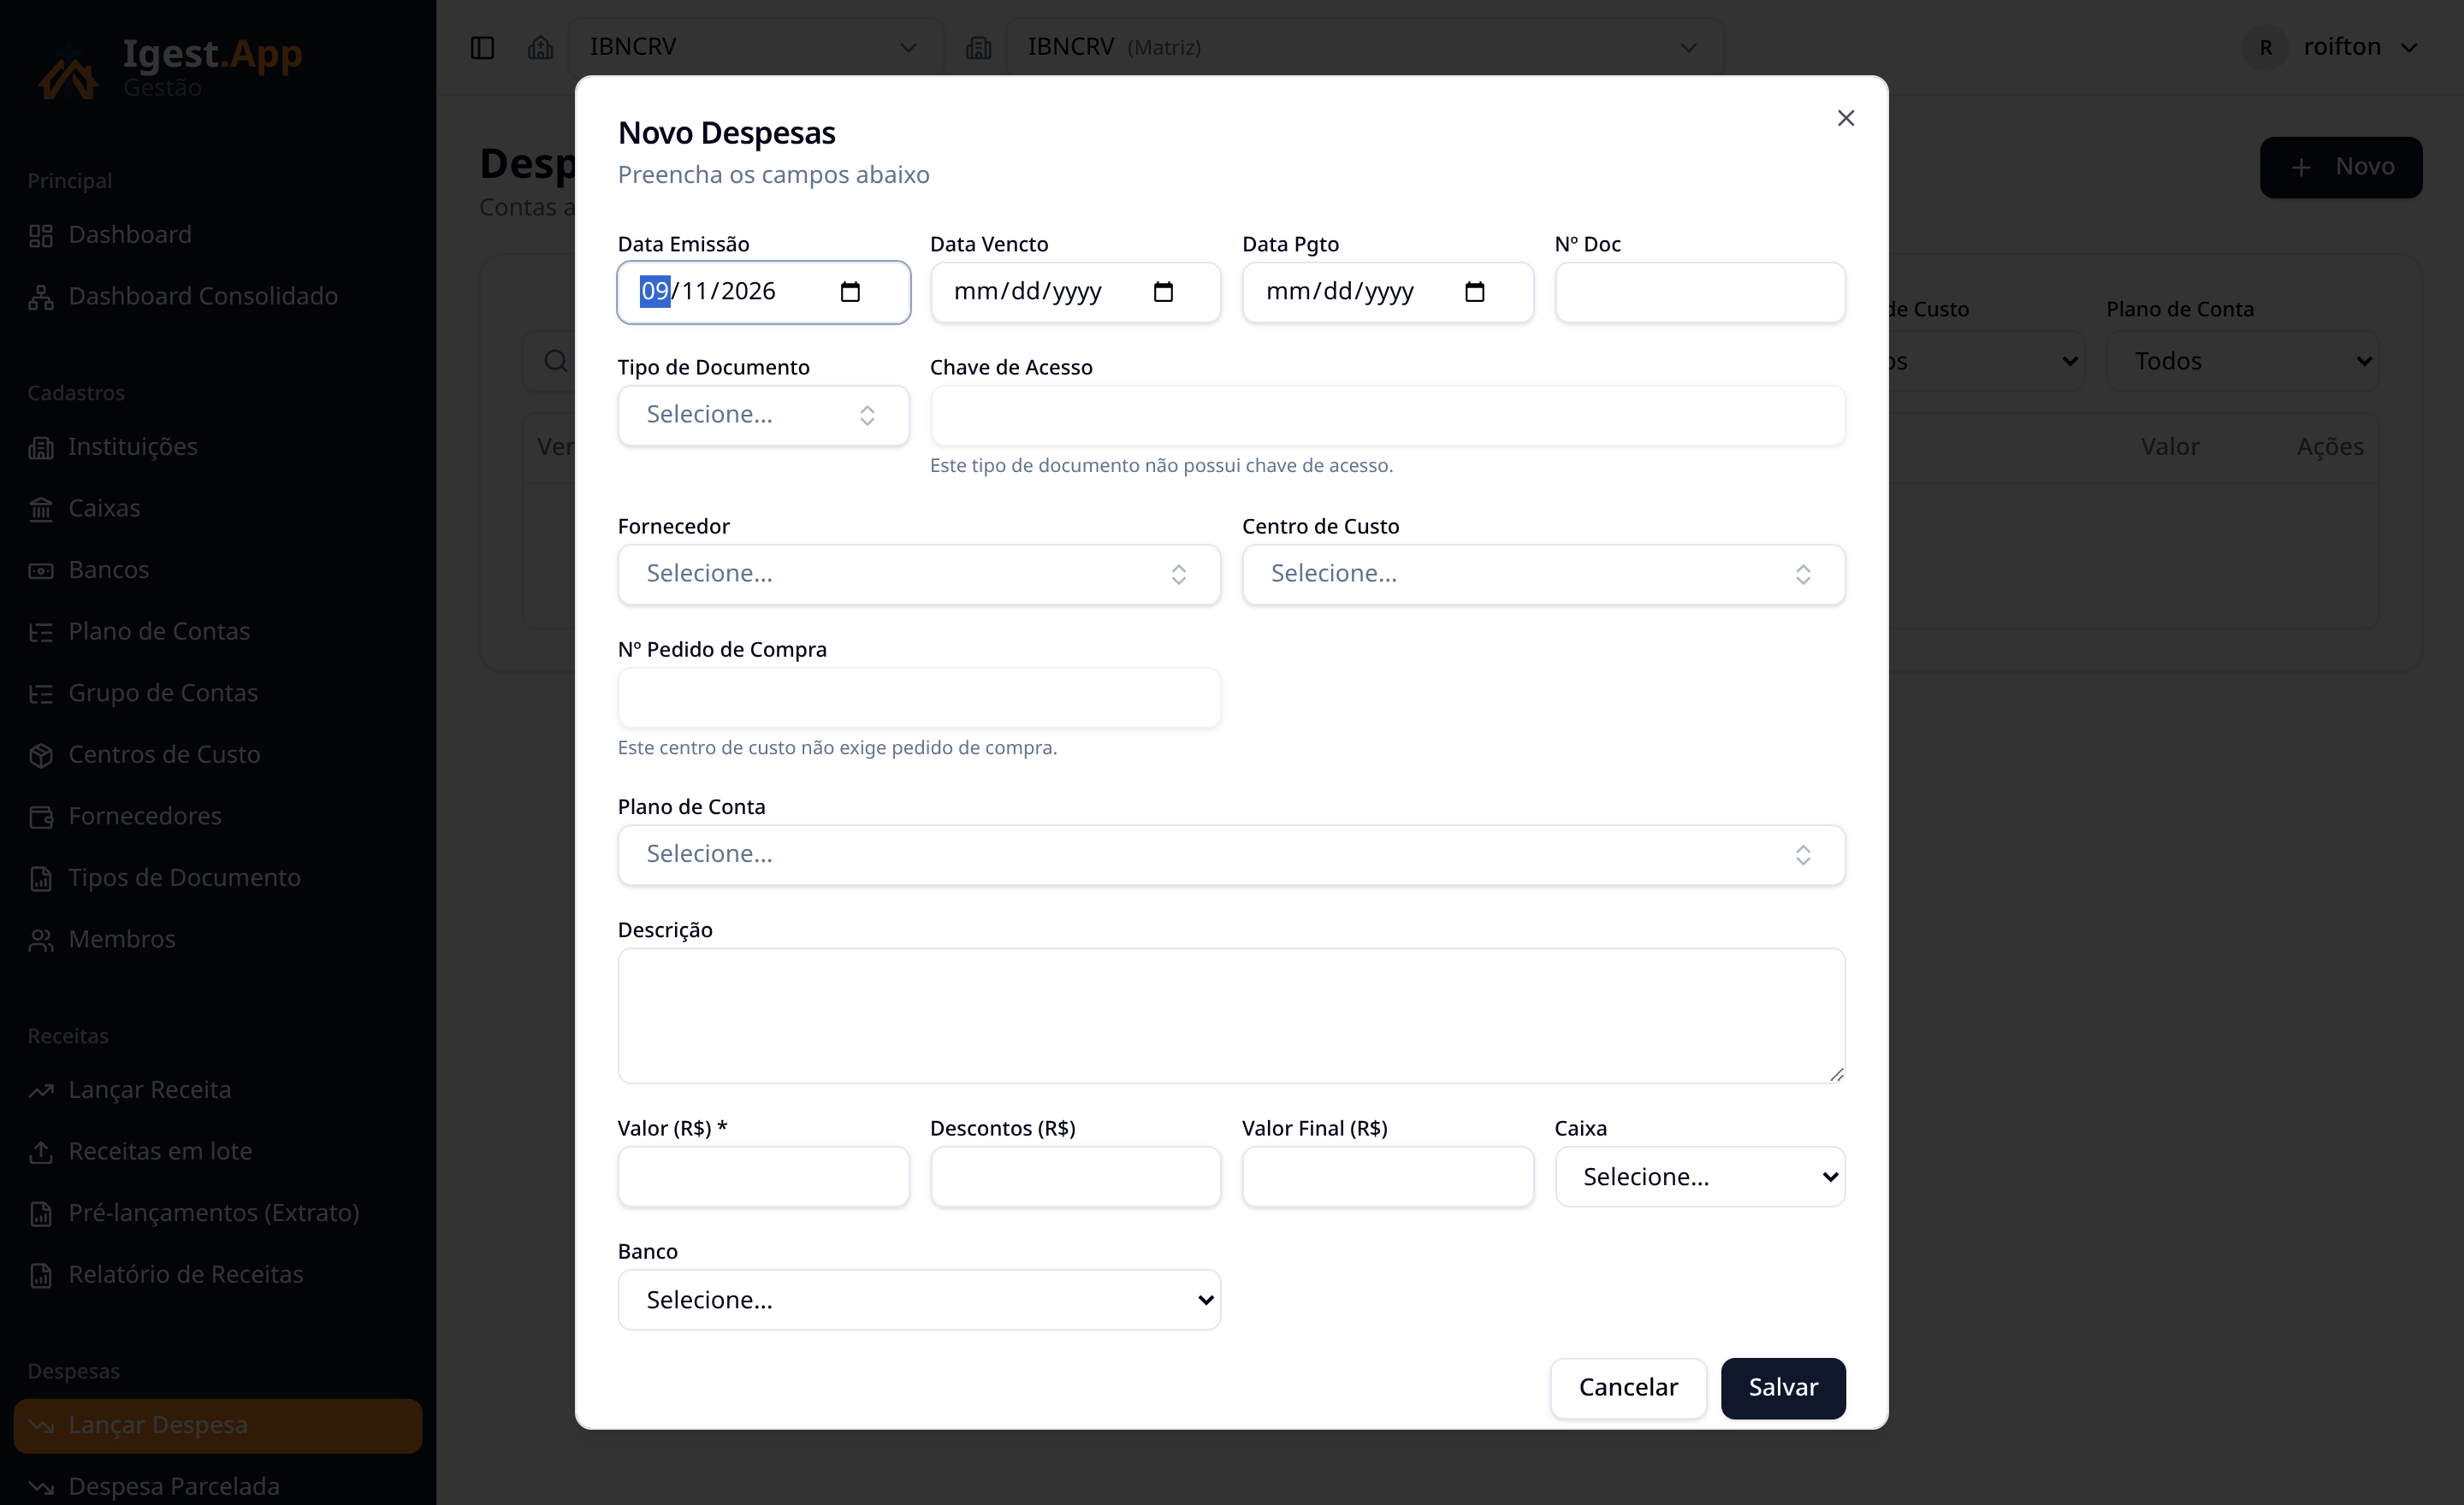Open the Tipo de Documento dropdown
Screen dimensions: 2464x1505
[763, 415]
